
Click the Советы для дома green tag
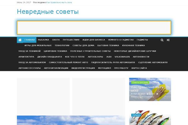pos(140,82)
